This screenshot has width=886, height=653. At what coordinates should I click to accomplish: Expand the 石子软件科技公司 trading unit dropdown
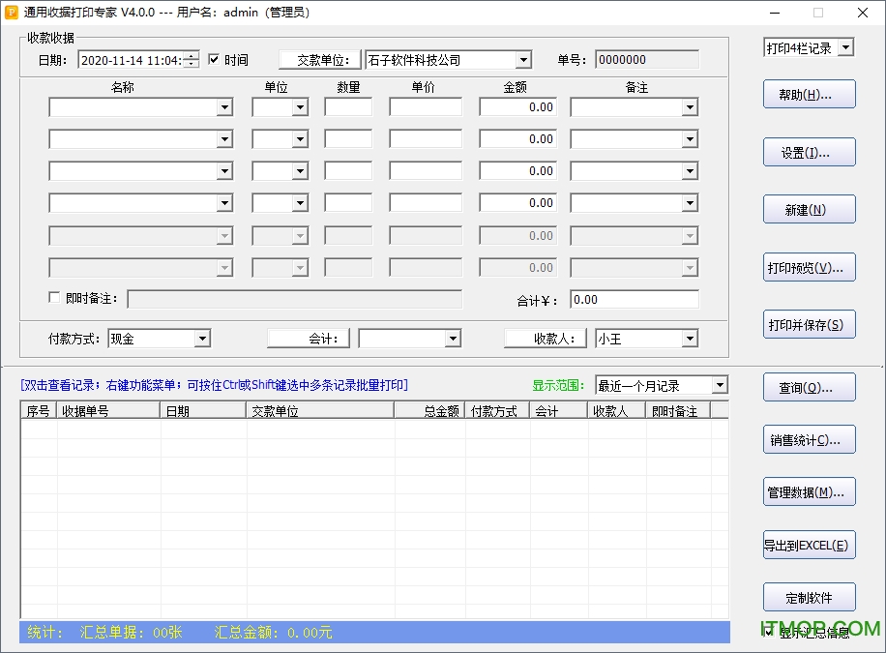(x=523, y=59)
